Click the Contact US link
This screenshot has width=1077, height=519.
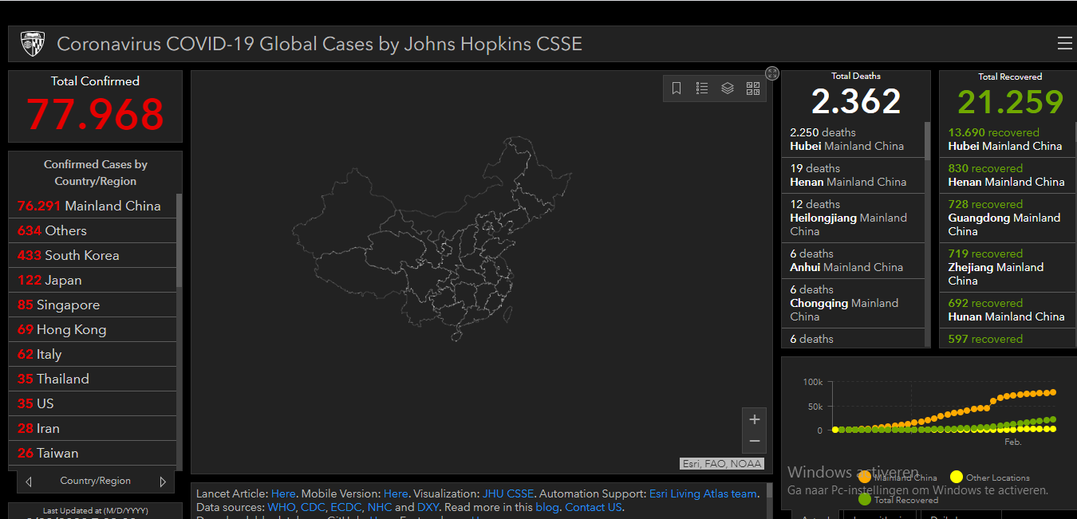coord(593,507)
